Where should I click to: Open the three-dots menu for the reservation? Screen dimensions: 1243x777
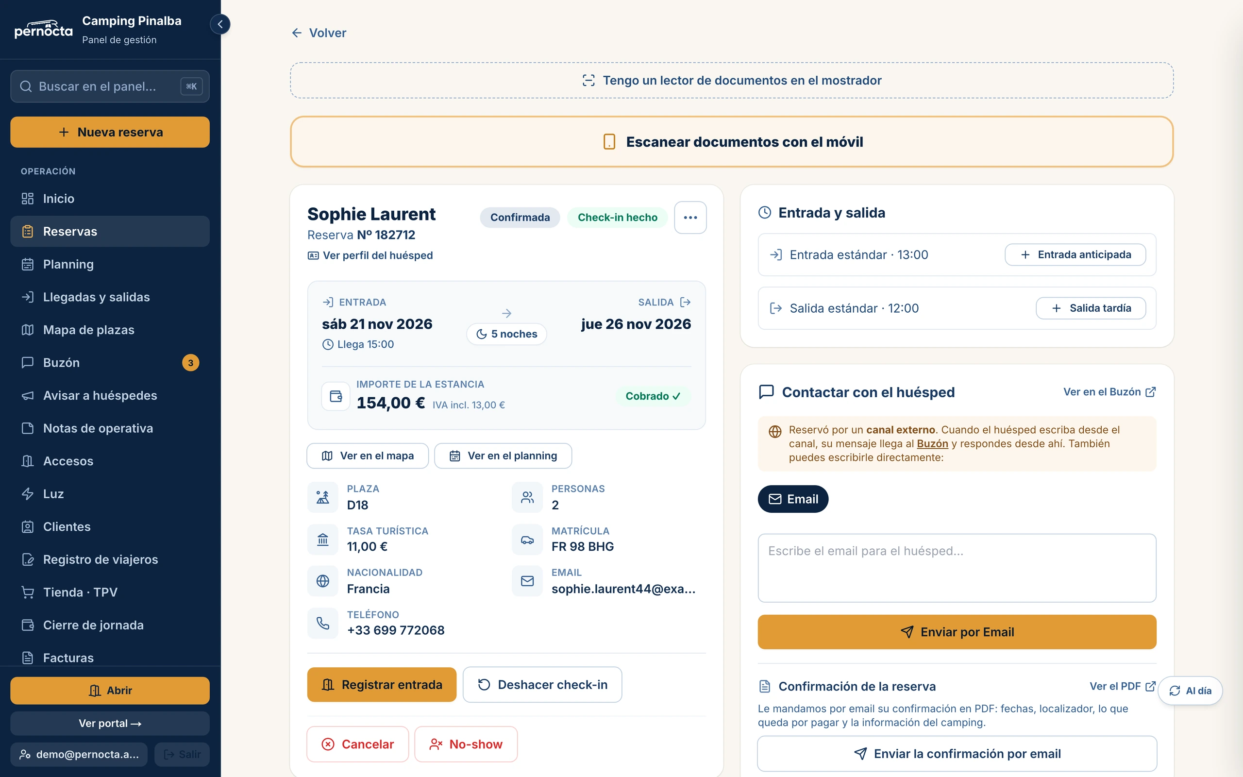pyautogui.click(x=690, y=218)
